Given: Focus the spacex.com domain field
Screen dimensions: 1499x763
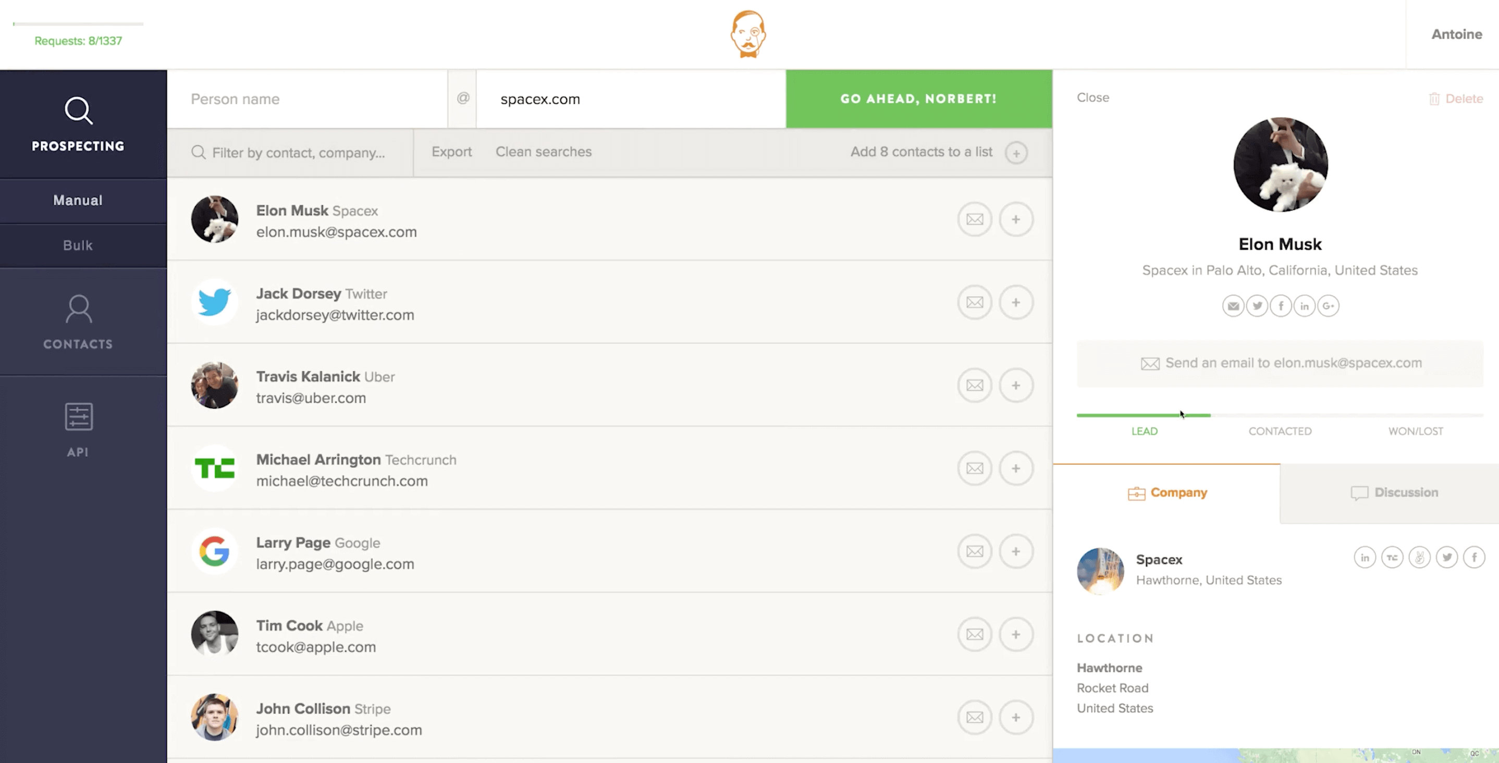Looking at the screenshot, I should [631, 99].
